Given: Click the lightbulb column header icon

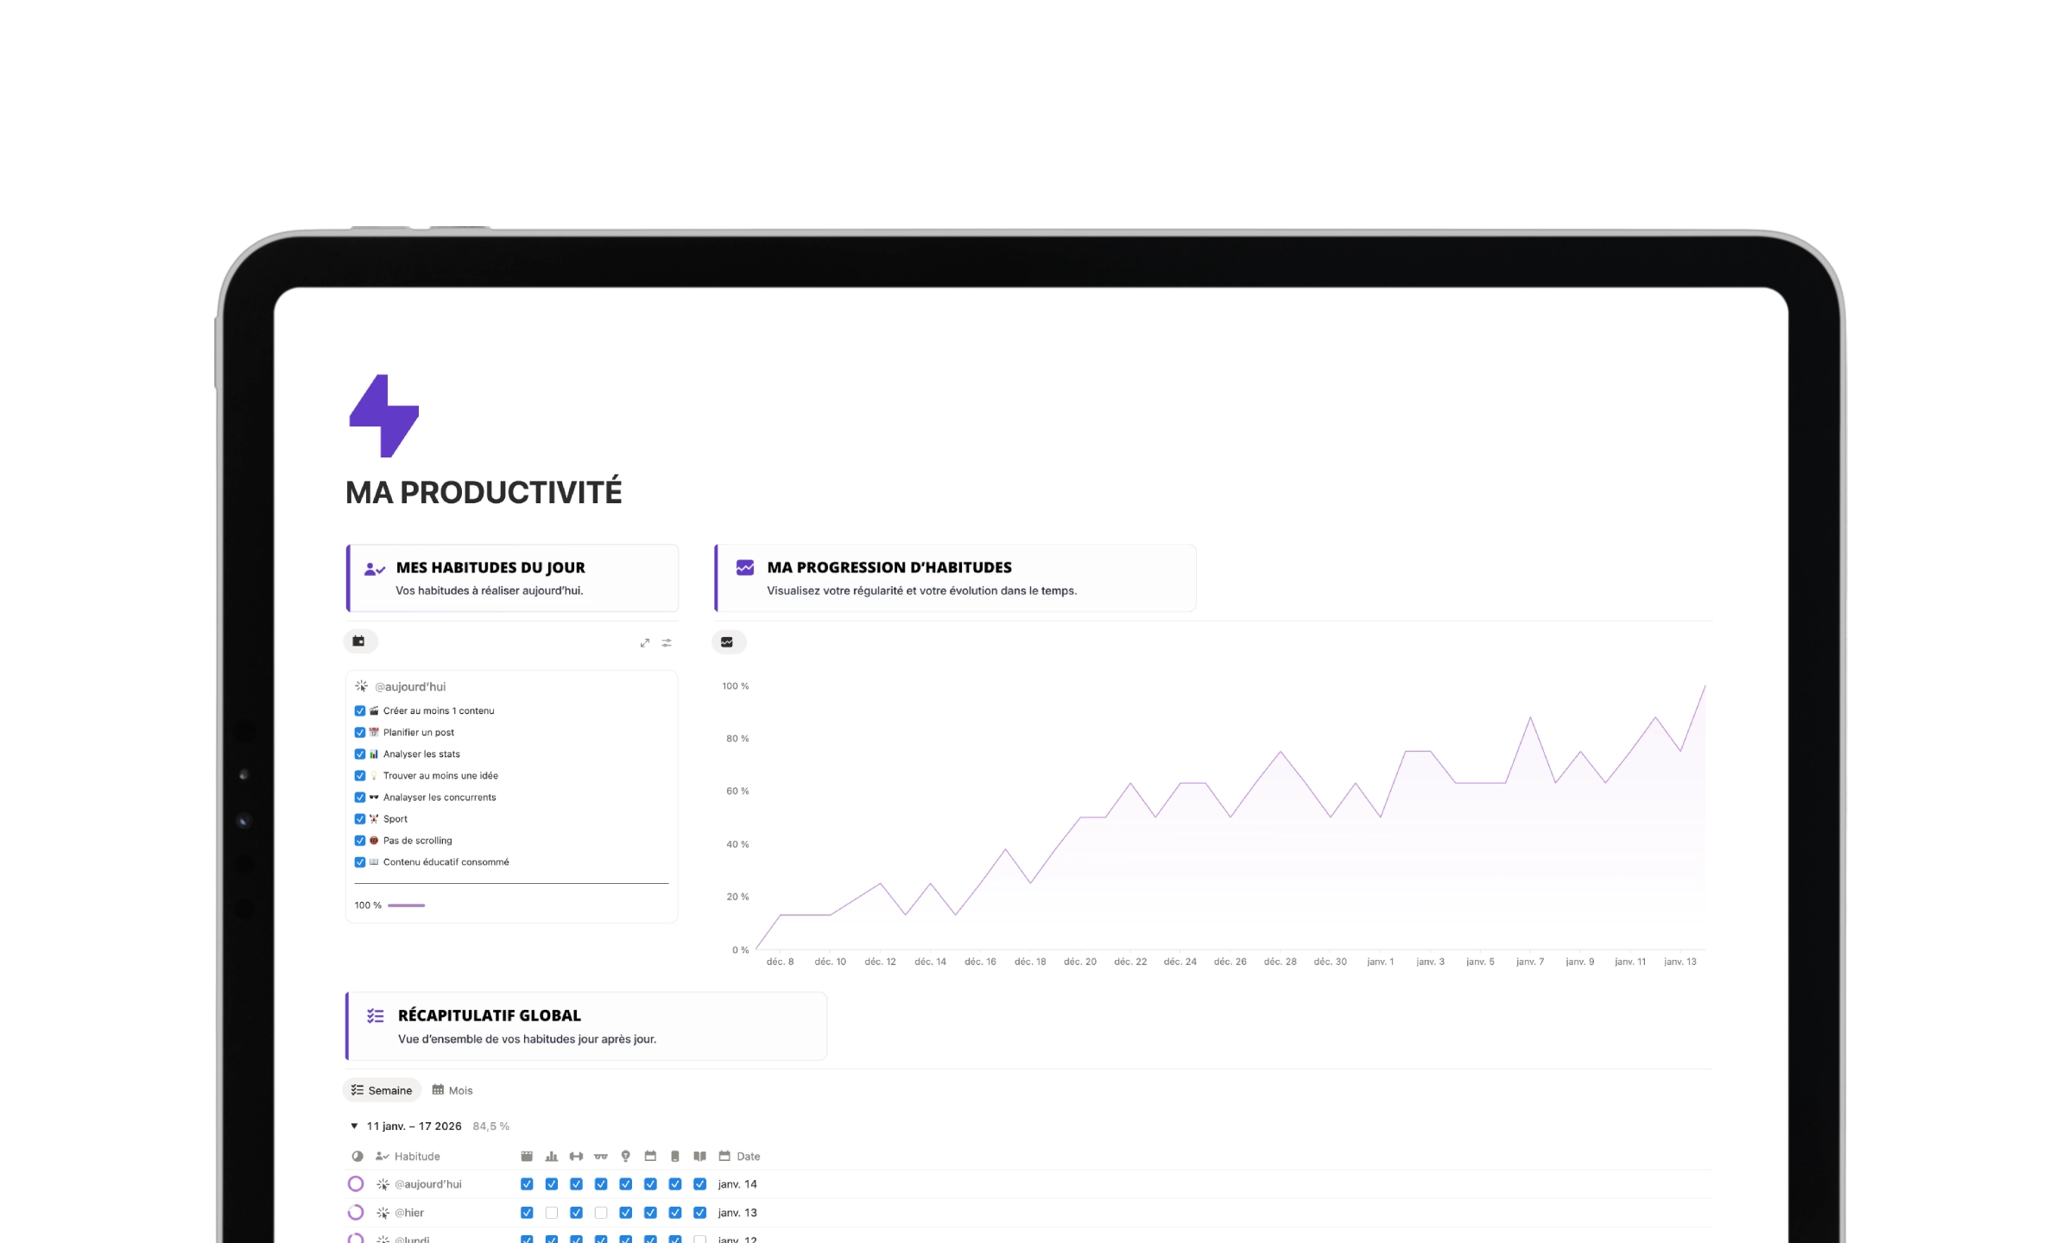Looking at the screenshot, I should pos(626,1156).
